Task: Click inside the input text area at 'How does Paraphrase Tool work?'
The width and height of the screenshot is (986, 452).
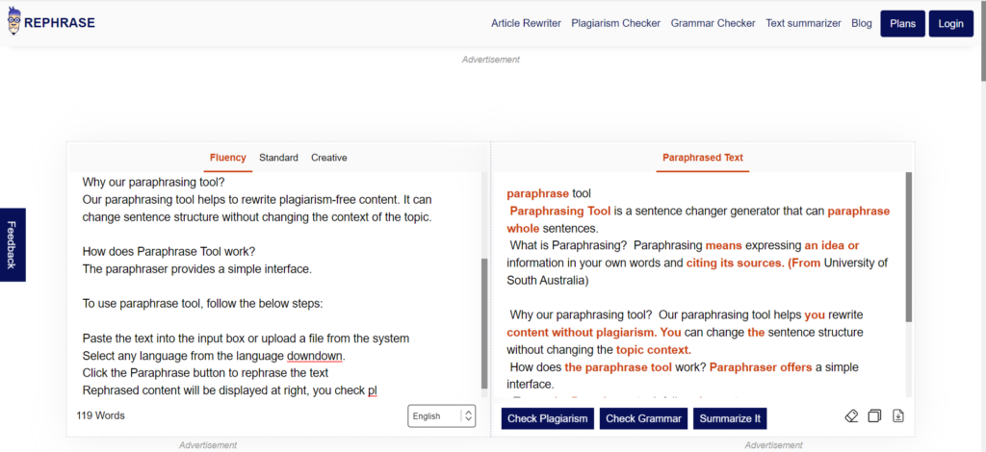Action: (x=169, y=252)
